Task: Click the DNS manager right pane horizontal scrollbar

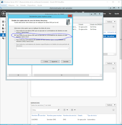Action: pyautogui.click(x=62, y=75)
